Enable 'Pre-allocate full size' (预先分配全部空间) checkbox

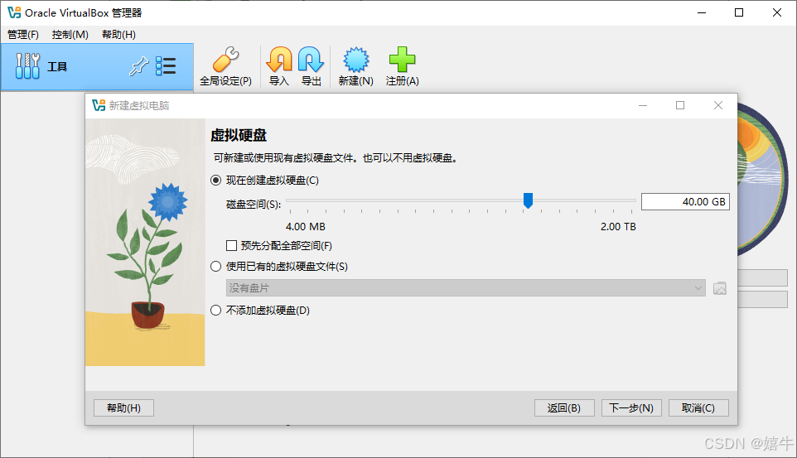[x=232, y=245]
